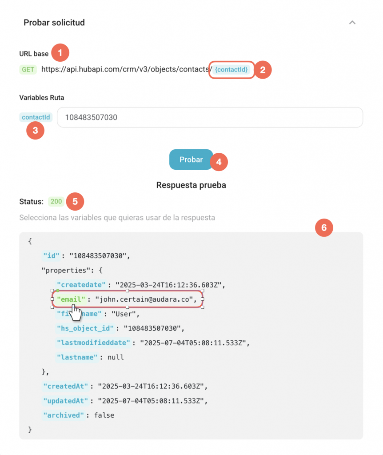Click the green GET method badge

pyautogui.click(x=28, y=70)
